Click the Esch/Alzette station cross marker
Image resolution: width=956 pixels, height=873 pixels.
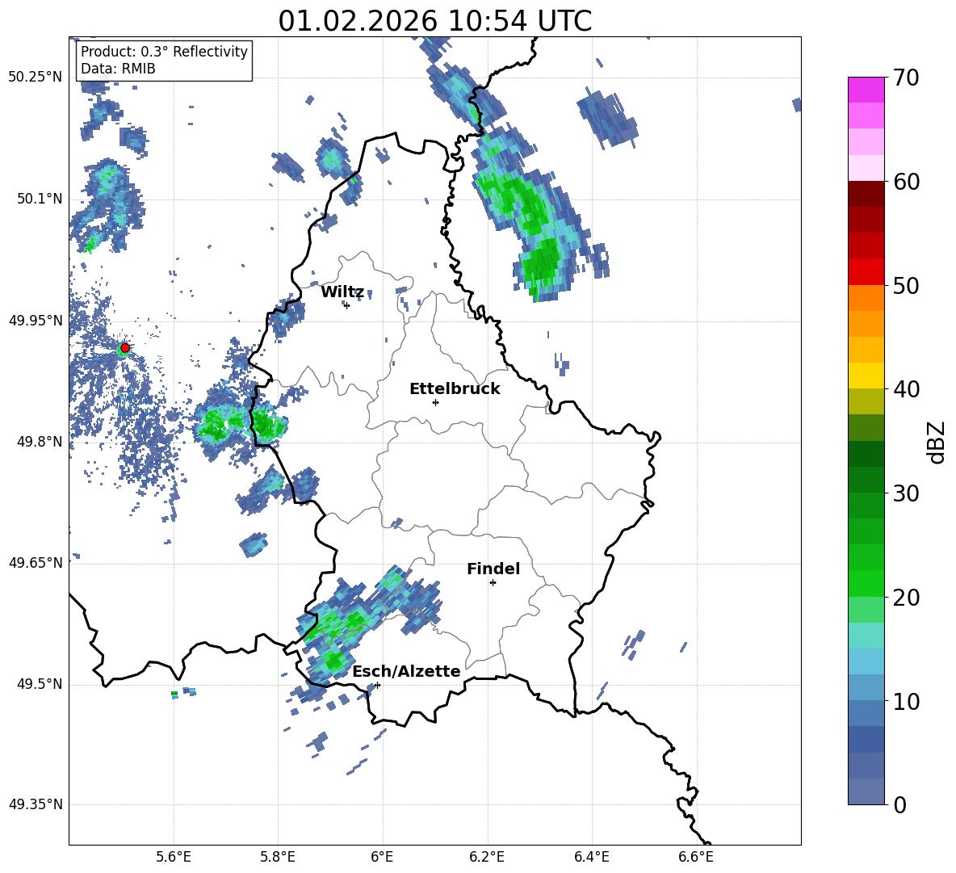(377, 685)
